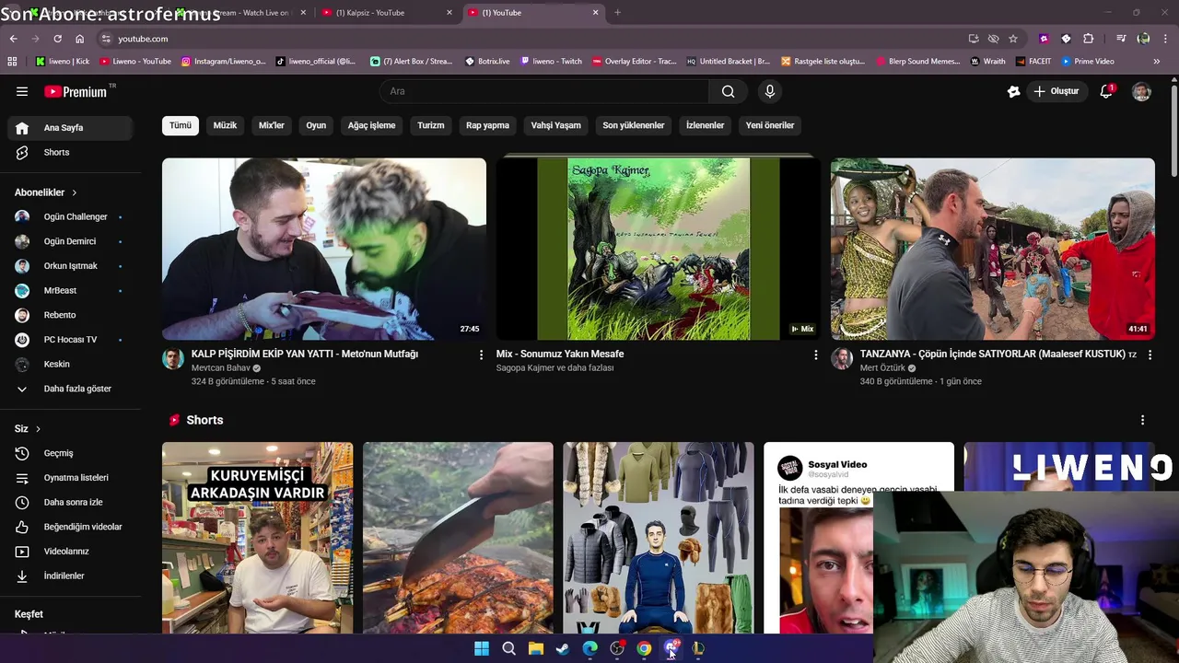Open the MrBeast subscription channel
This screenshot has width=1179, height=663.
(70, 290)
